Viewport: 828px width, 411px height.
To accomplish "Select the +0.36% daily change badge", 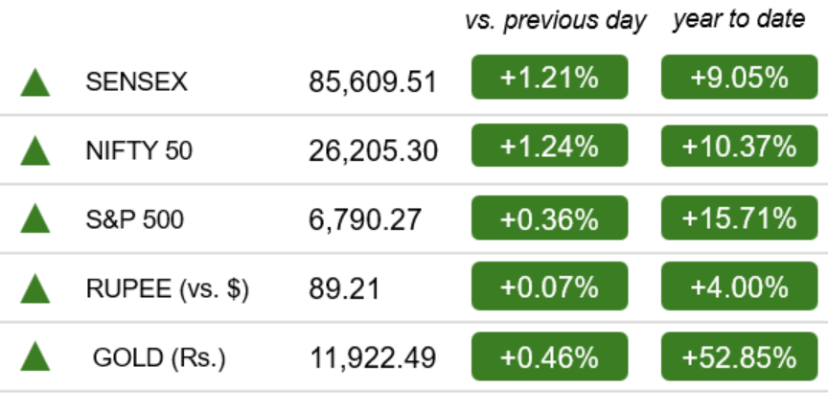I will pyautogui.click(x=550, y=217).
